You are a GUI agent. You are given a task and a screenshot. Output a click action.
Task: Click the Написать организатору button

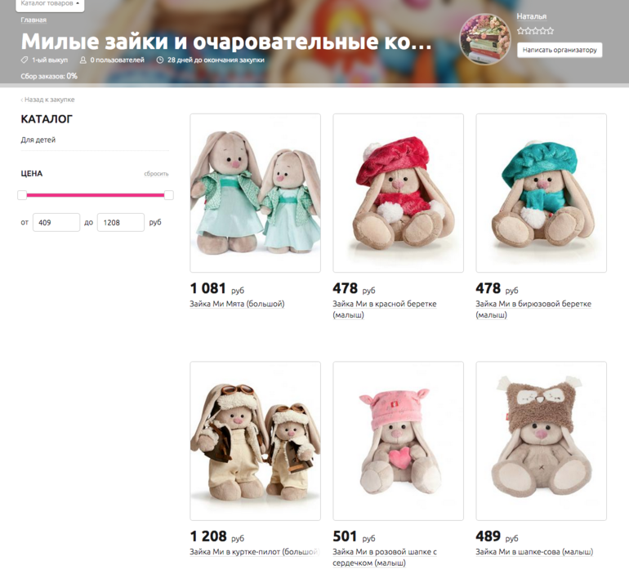coord(560,50)
